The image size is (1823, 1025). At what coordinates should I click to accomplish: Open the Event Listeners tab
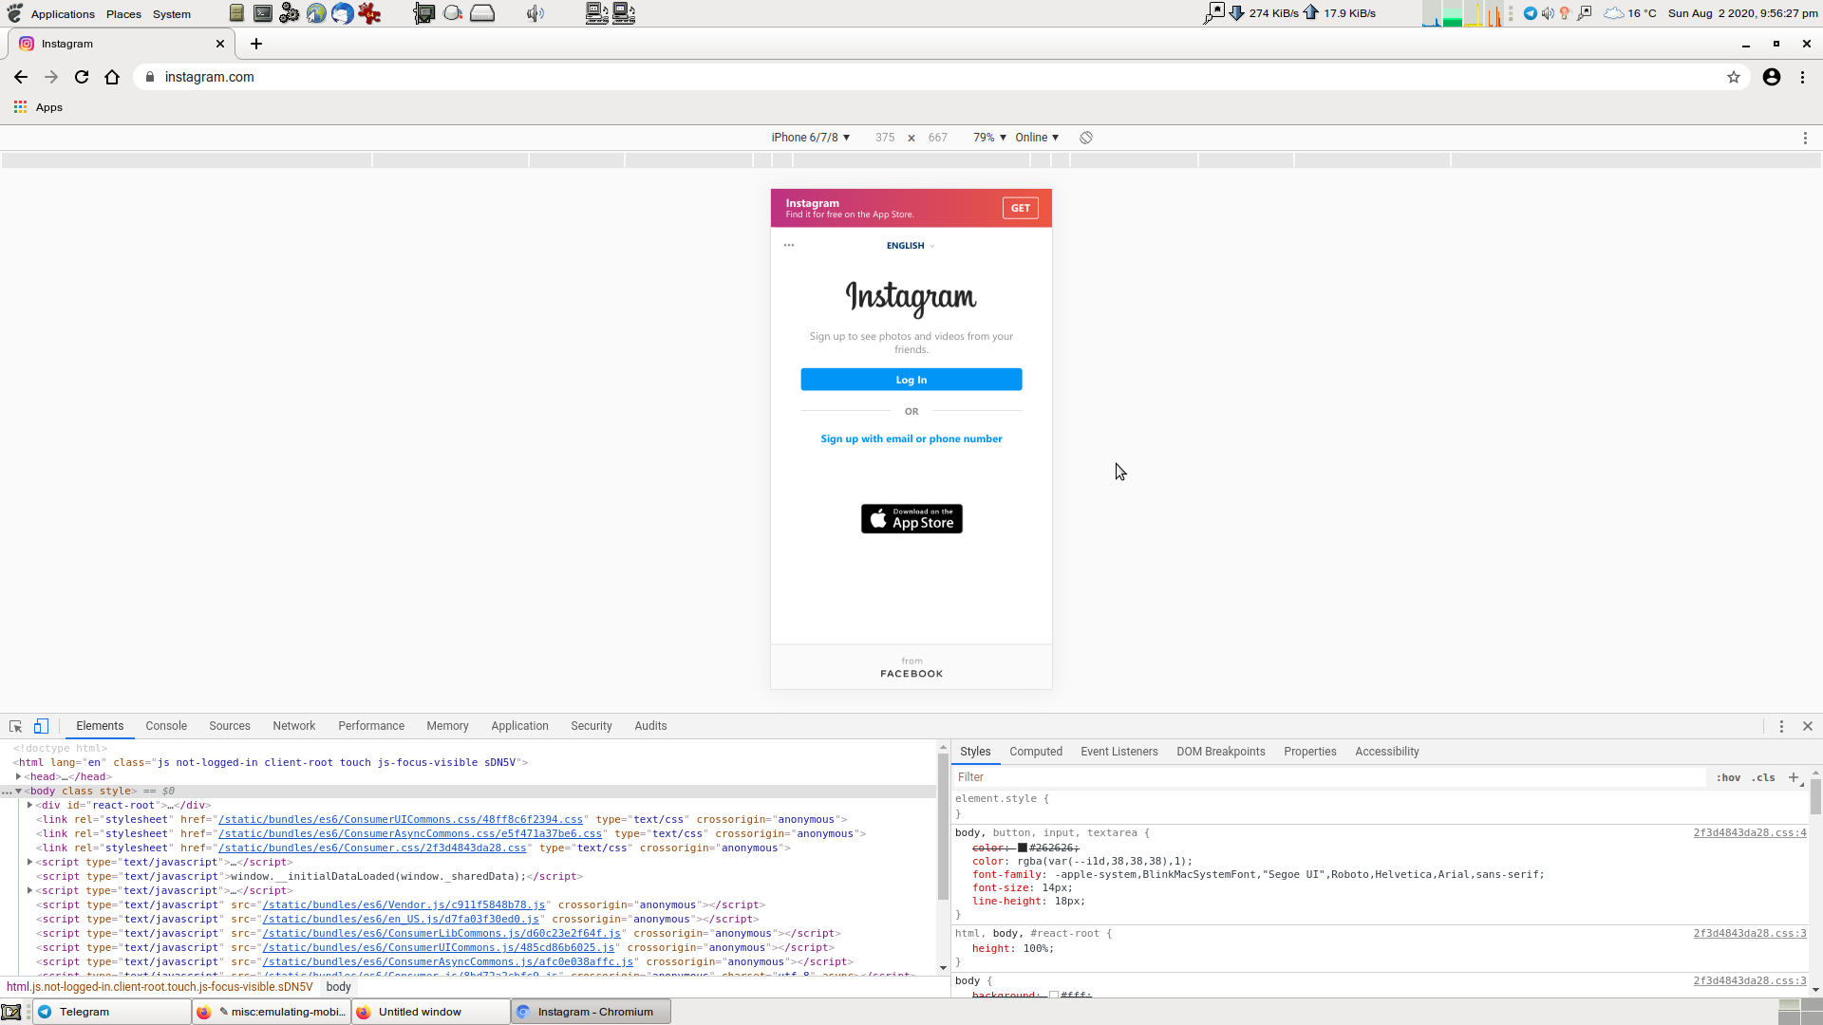click(x=1119, y=752)
